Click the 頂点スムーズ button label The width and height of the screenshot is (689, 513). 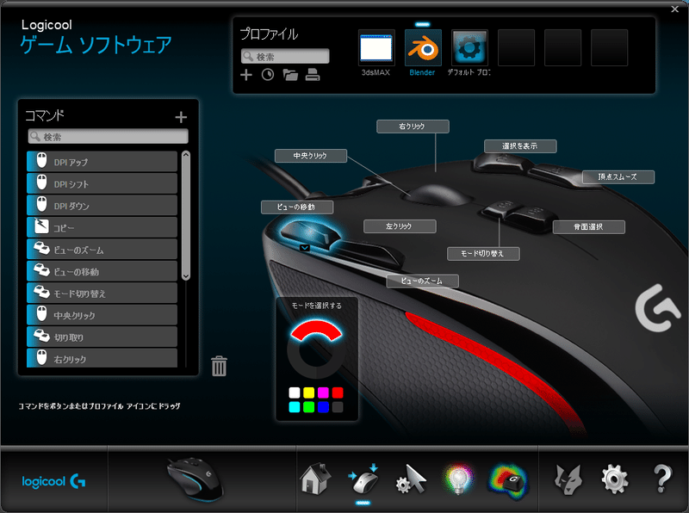point(618,177)
